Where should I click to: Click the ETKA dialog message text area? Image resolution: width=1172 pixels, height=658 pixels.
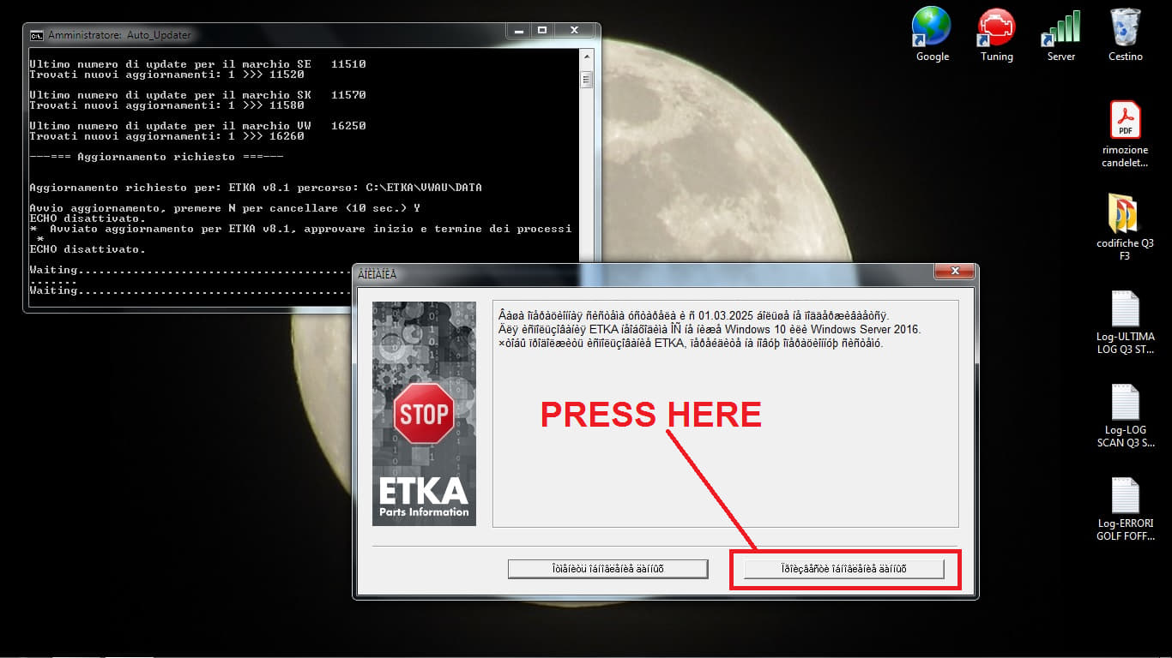coord(725,414)
